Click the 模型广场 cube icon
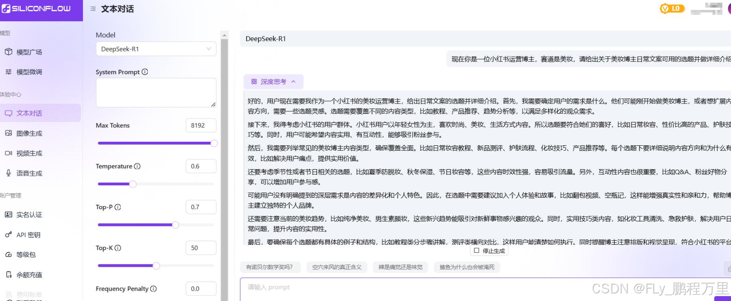Image resolution: width=731 pixels, height=301 pixels. [9, 52]
